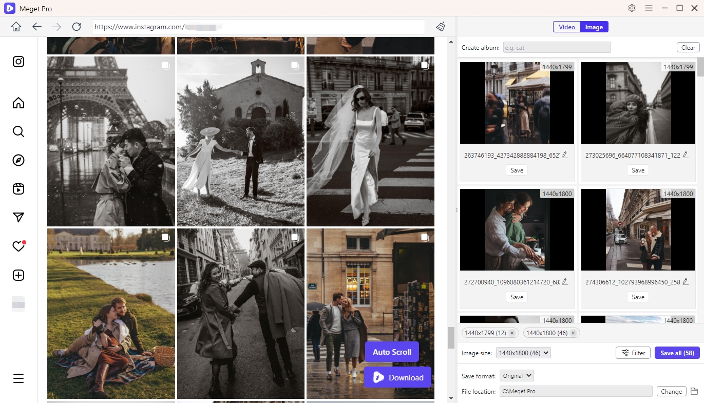
Task: Open couple near CAFE storefront post
Action: click(x=370, y=314)
